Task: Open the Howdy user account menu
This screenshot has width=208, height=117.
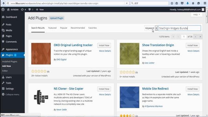Action: pos(187,9)
